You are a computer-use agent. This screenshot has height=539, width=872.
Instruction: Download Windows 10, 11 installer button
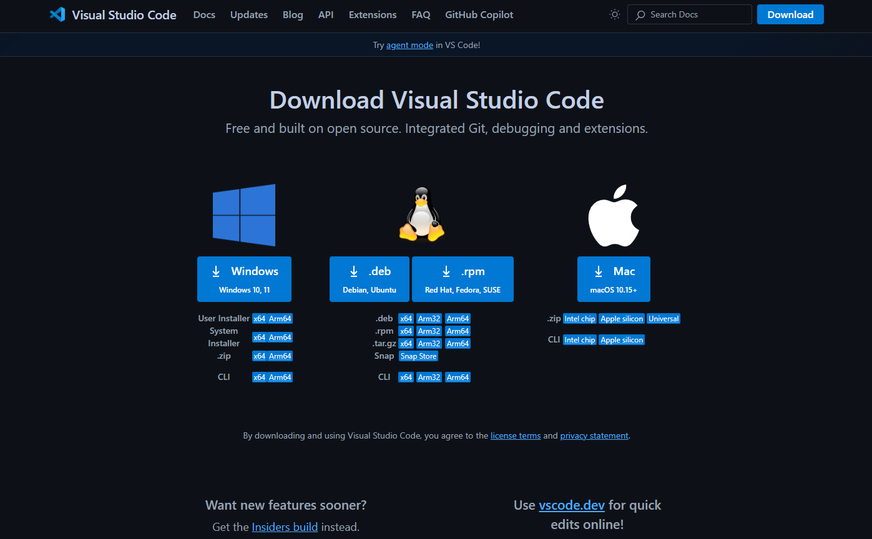244,279
